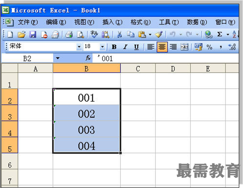243x188 pixels.
Task: Insert hyperlink with globe icon
Action: (208, 34)
